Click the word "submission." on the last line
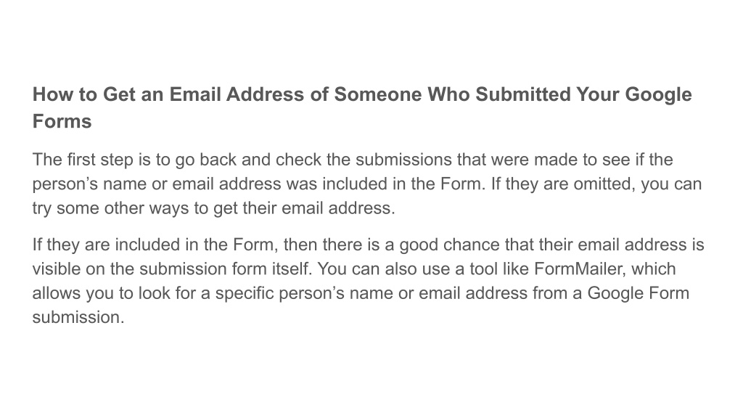Screen dimensions: 743x418 point(78,317)
